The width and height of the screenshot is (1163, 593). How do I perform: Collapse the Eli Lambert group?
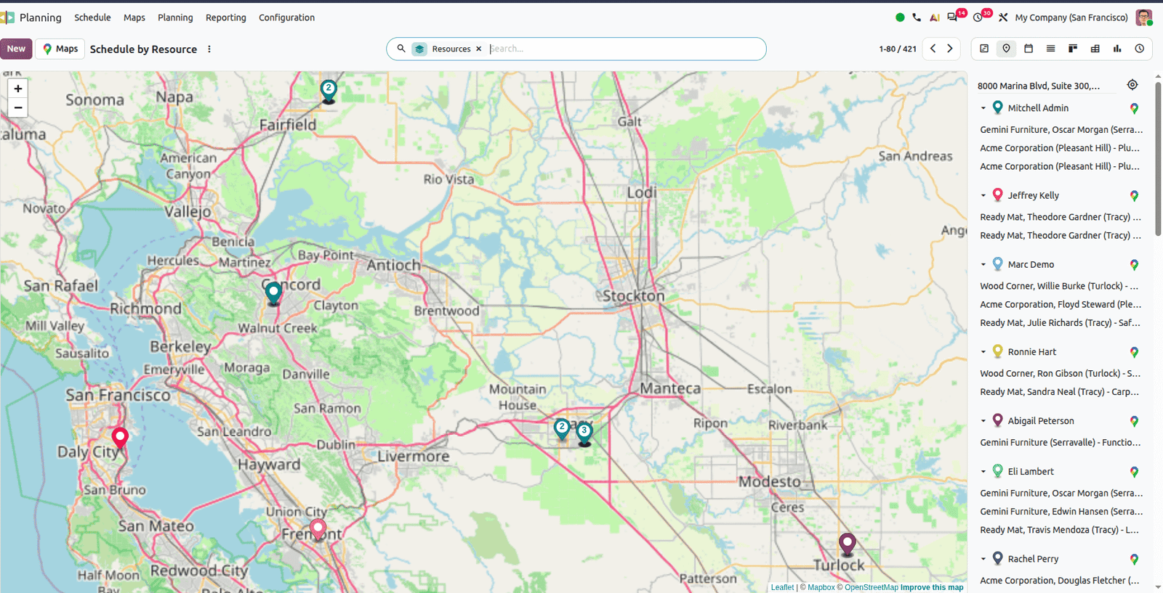pos(983,472)
